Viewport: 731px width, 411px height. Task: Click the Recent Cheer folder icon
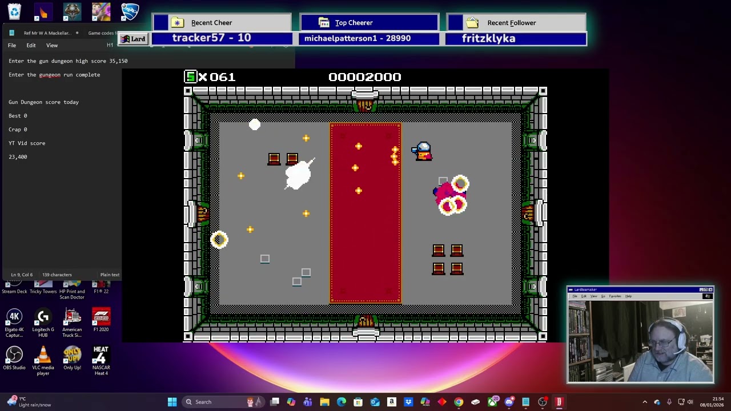178,23
